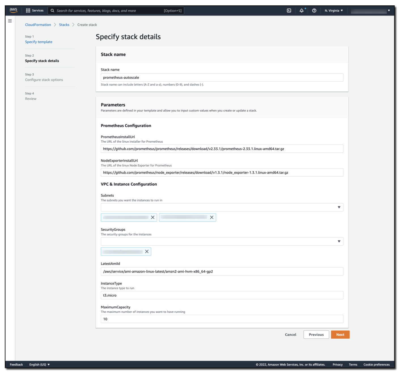401x373 pixels.
Task: Edit the InstanceType field
Action: (x=222, y=295)
